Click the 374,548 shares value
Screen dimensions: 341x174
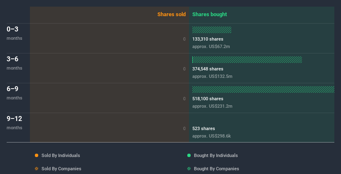tap(208, 69)
